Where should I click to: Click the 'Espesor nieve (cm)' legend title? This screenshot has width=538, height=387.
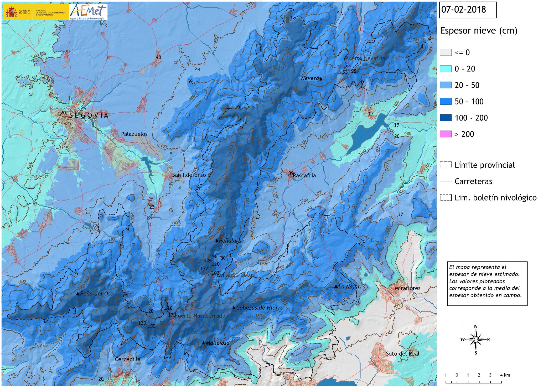click(479, 31)
